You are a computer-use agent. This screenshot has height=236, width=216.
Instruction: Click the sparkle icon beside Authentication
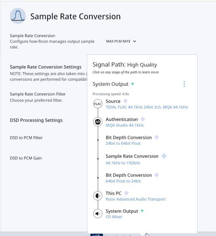tap(142, 119)
